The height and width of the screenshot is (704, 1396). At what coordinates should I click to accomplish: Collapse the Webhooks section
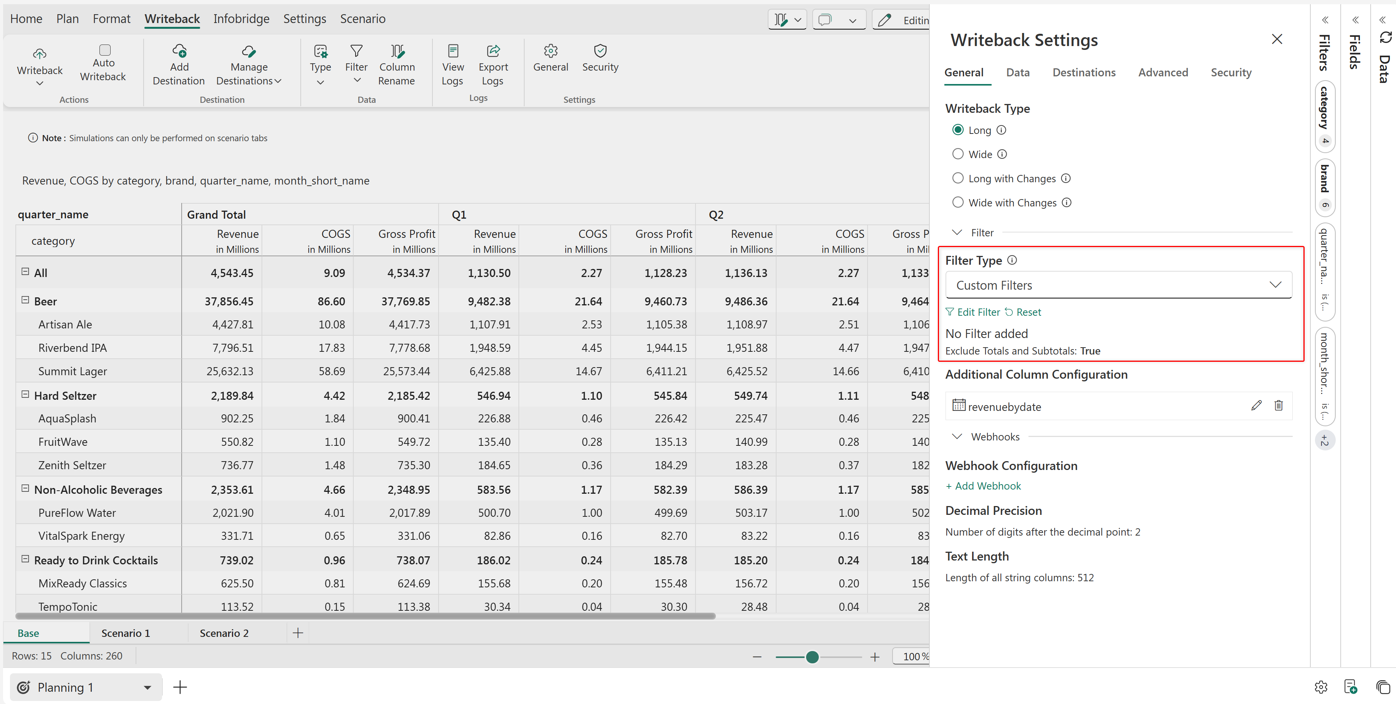pos(957,437)
